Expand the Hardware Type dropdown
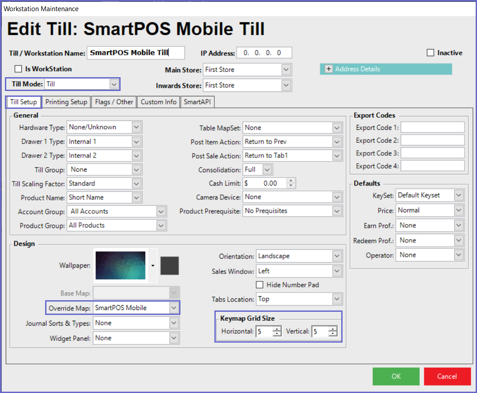477x393 pixels. pos(137,127)
